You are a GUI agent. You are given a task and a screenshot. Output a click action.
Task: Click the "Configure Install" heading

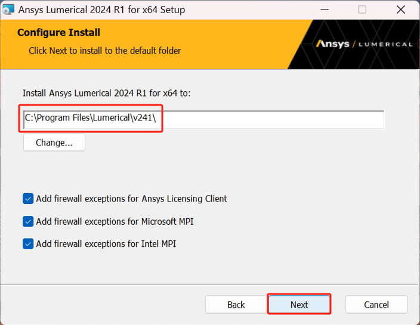[58, 32]
